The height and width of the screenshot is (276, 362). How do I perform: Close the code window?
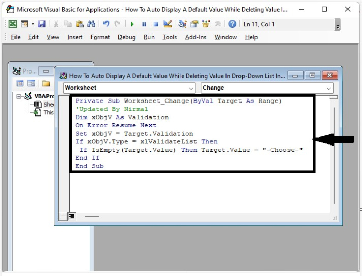[x=330, y=76]
